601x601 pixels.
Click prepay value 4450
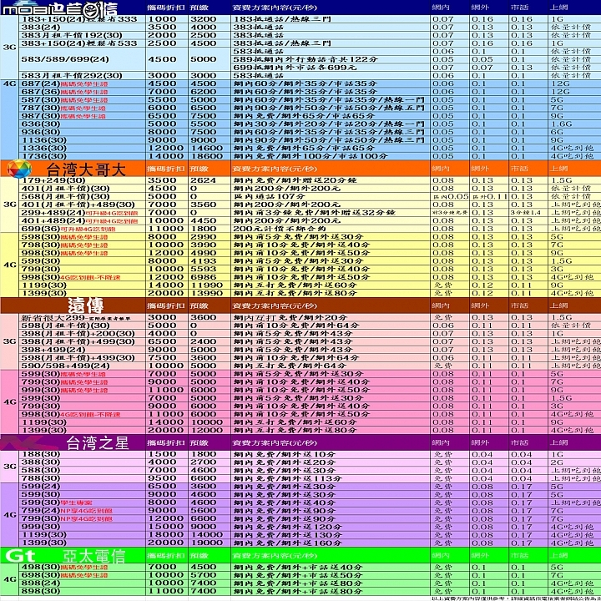point(204,220)
